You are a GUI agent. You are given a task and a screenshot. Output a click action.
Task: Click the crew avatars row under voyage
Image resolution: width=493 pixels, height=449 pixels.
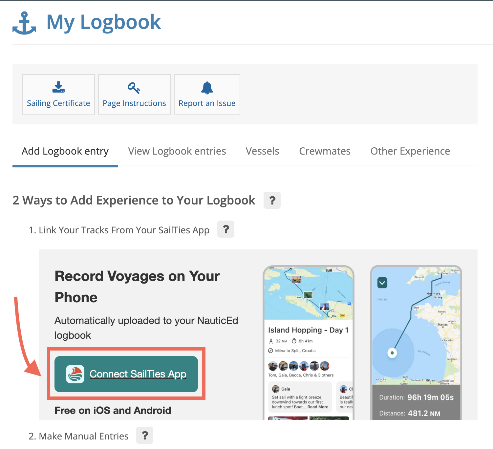pyautogui.click(x=299, y=366)
